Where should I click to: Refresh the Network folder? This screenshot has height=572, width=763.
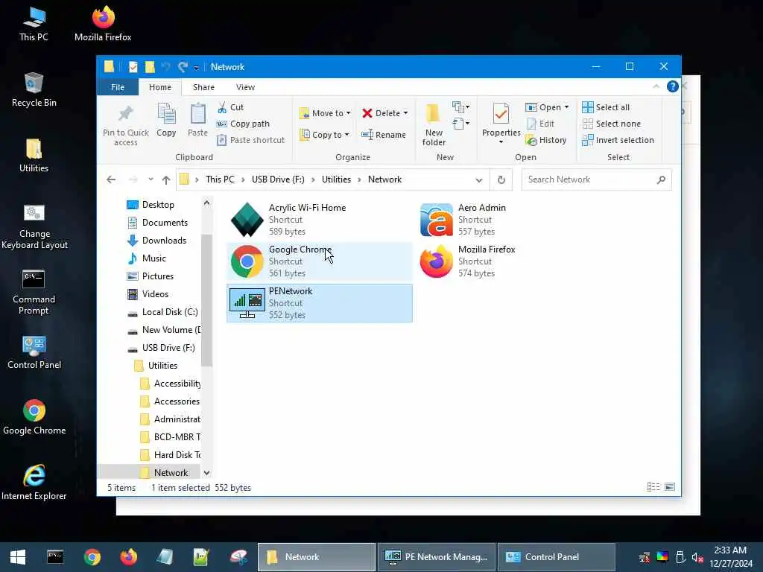[x=501, y=180]
